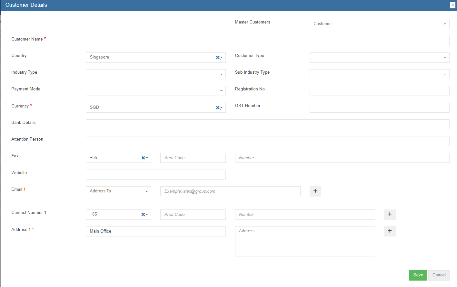457x287 pixels.
Task: Save the customer details
Action: pyautogui.click(x=418, y=275)
